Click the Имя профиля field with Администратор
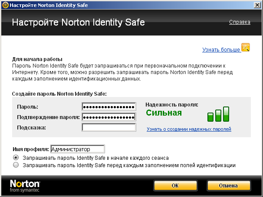 coord(78,149)
